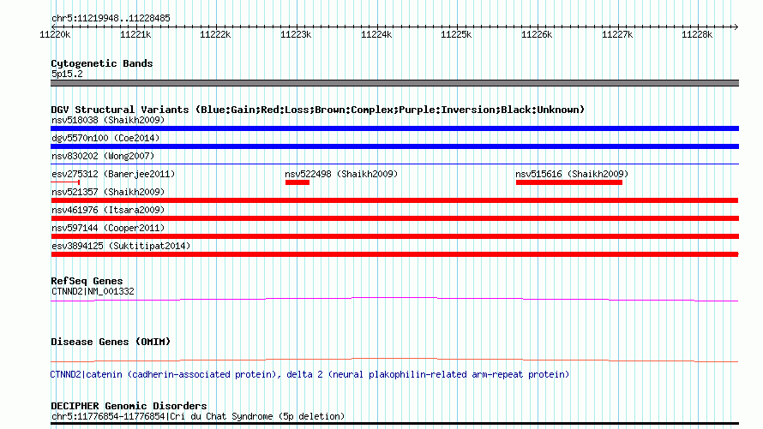Click the red loss bar of esv3894125
This screenshot has width=763, height=429.
pos(394,254)
